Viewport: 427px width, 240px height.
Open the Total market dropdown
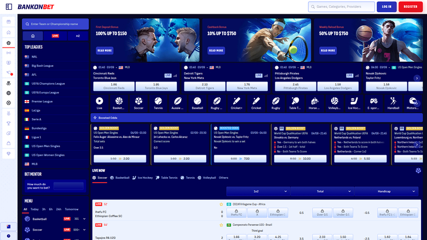(x=322, y=191)
